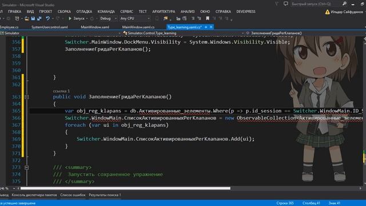Click the Find in Files toolbar icon
Screen dimensions: 366x206
[x=165, y=18]
